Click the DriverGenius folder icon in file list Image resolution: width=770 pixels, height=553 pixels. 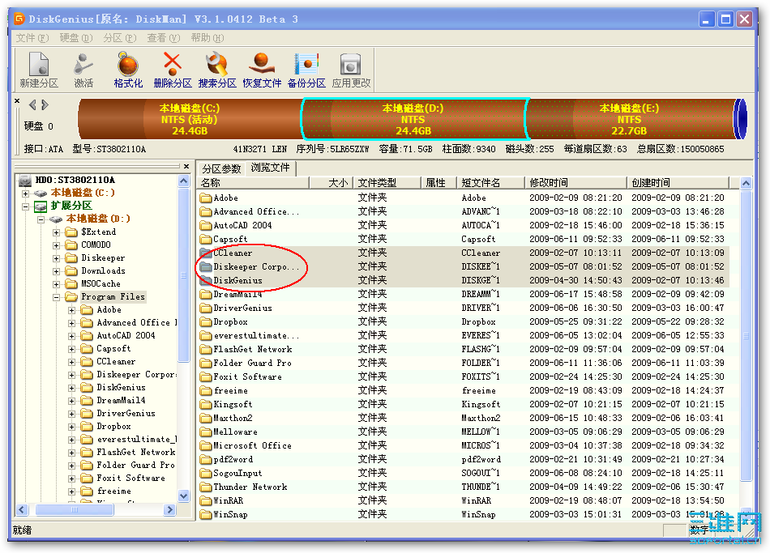point(205,308)
